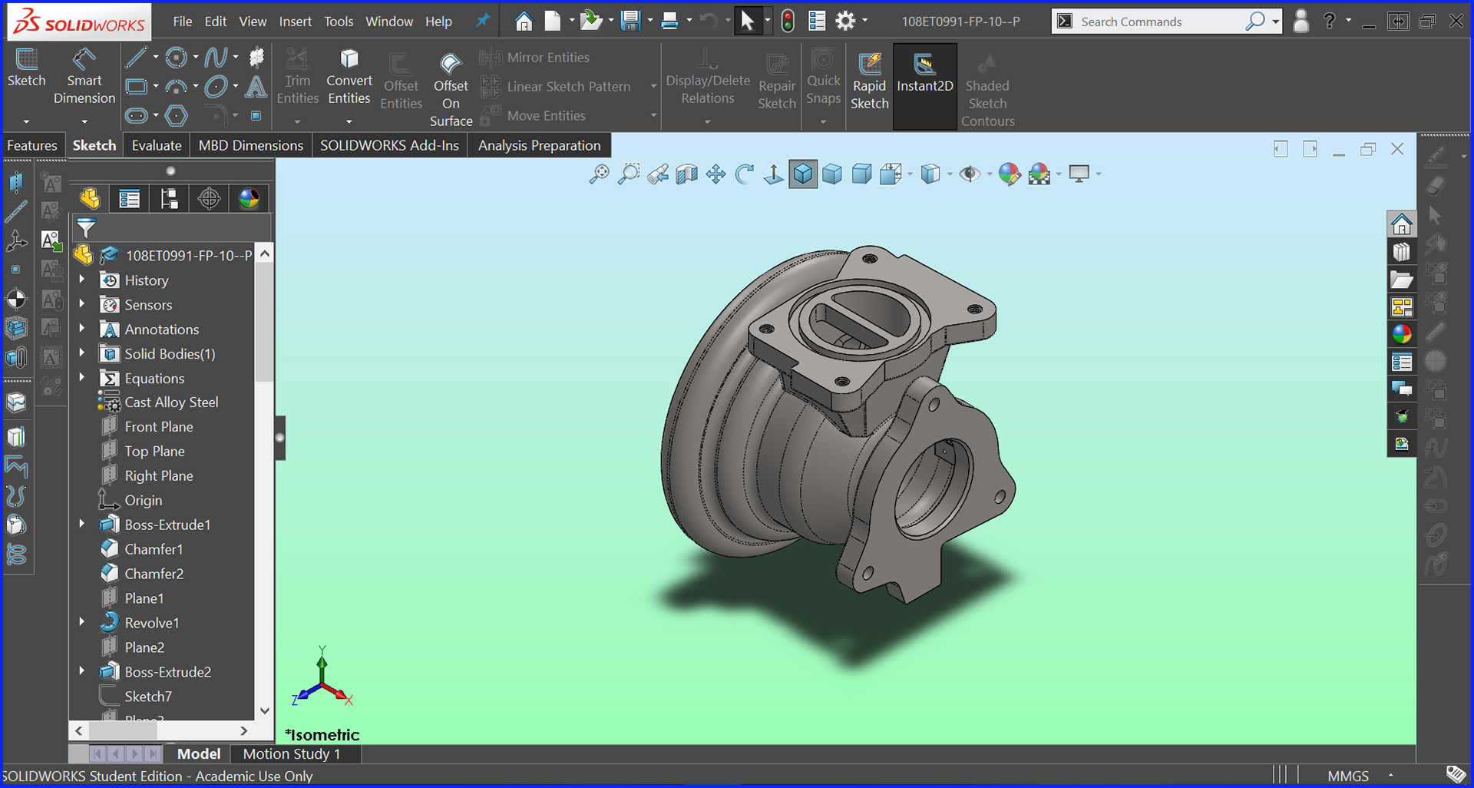Select the Smart Dimension tool
This screenshot has height=788, width=1474.
click(84, 77)
